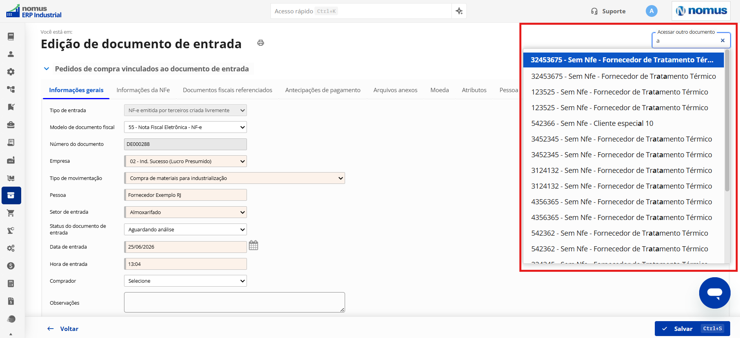
Task: Open the single gear settings sidebar icon
Action: (x=11, y=72)
